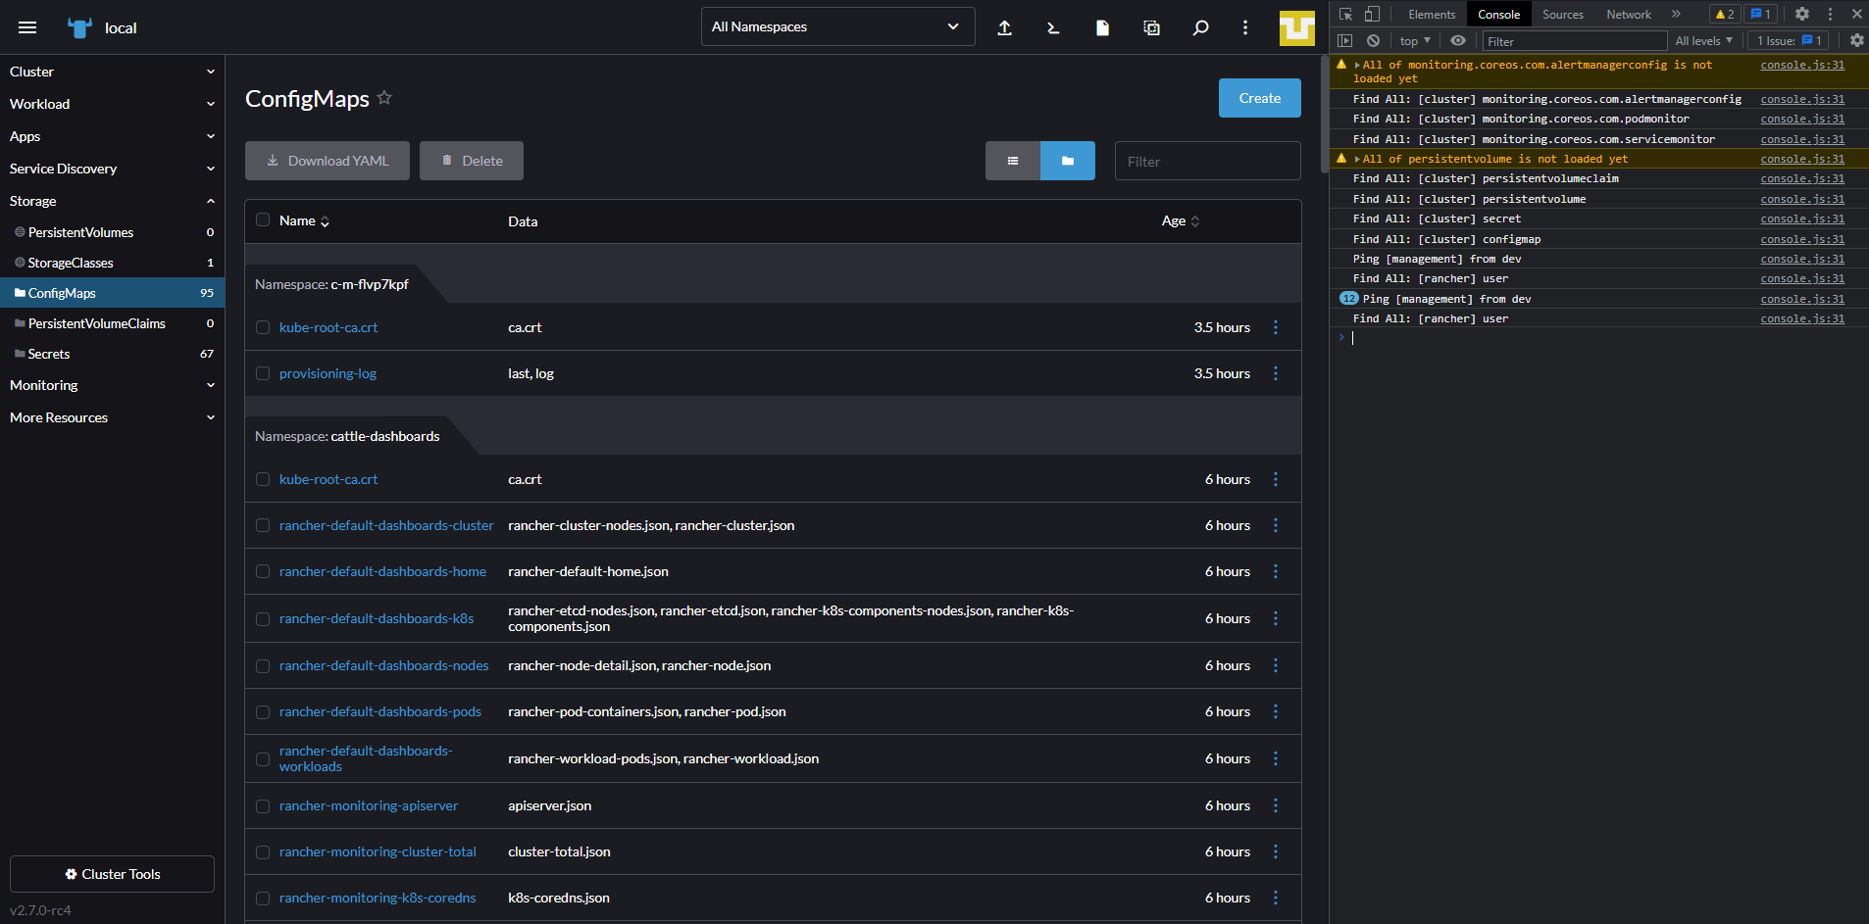Open the rancher-monitoring-apiserver link
The width and height of the screenshot is (1869, 924).
coord(369,805)
